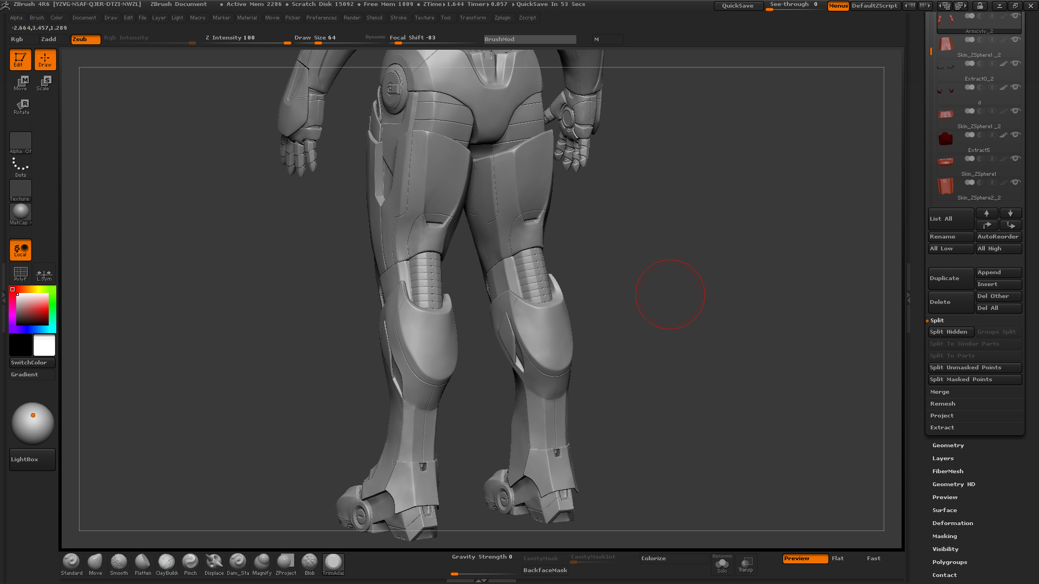Choose the Scale transform tool
The image size is (1039, 584).
coord(44,83)
